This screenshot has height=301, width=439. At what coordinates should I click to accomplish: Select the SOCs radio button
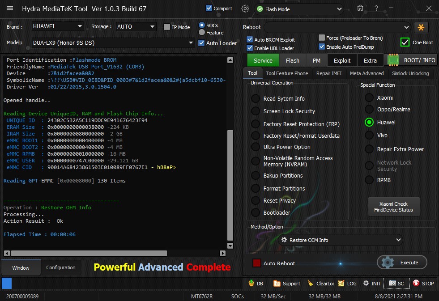coord(201,25)
